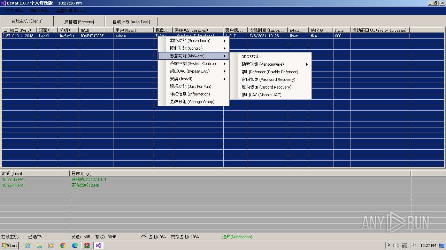The height and width of the screenshot is (250, 446).
Task: Open Microsoft Edge from the taskbar
Action: [75, 245]
